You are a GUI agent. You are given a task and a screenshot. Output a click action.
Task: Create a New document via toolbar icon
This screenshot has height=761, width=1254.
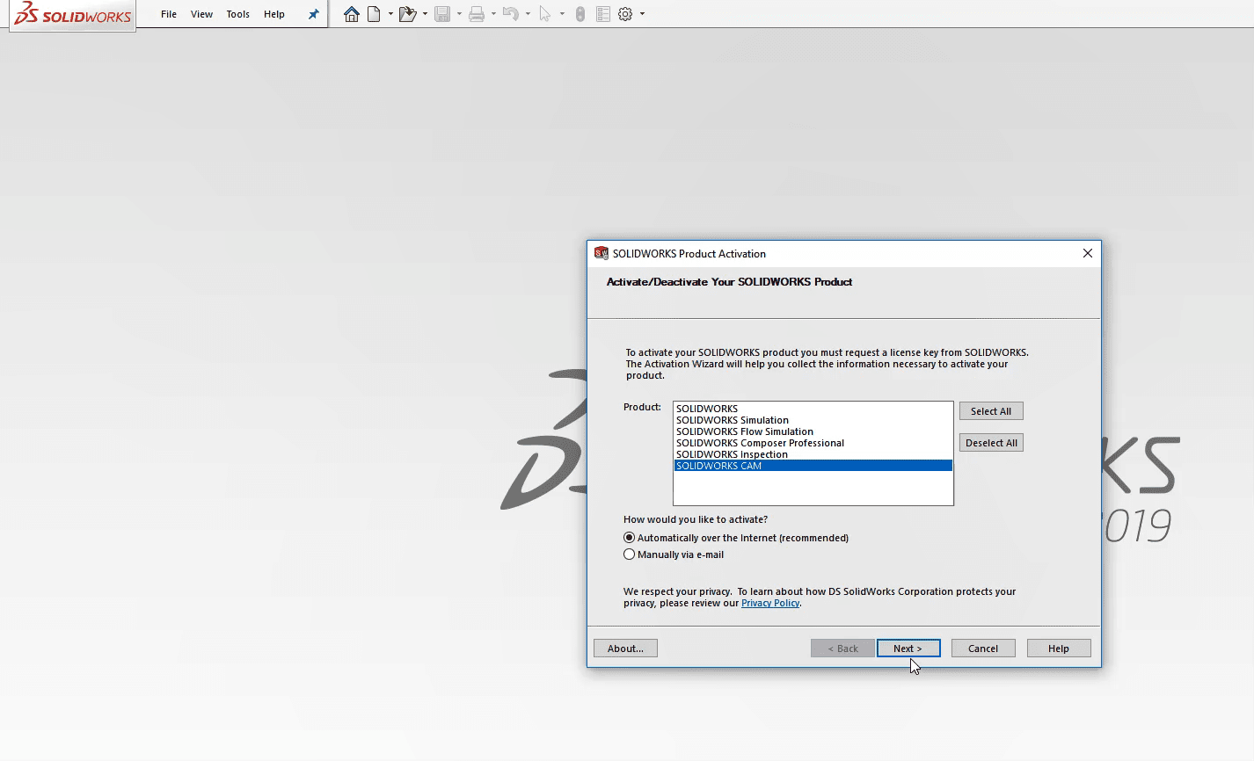click(375, 14)
